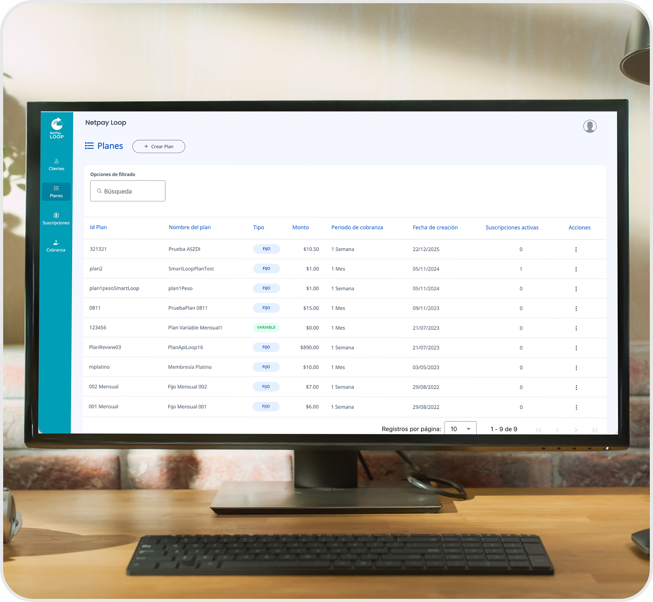Go to next page arrow in pagination

tap(576, 430)
